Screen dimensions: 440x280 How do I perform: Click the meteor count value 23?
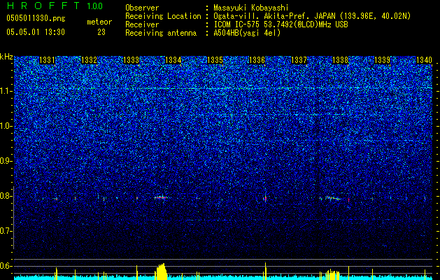[101, 32]
